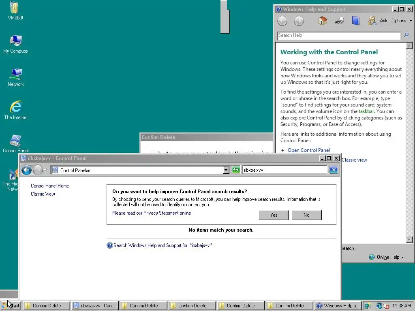Switch to Windows Help a... taskbar button
Image resolution: width=415 pixels, height=311 pixels.
click(x=338, y=306)
